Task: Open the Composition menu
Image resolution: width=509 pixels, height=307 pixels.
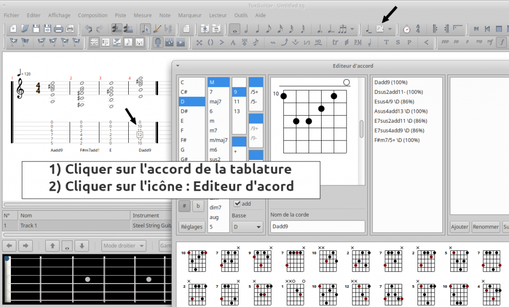Action: click(x=92, y=15)
